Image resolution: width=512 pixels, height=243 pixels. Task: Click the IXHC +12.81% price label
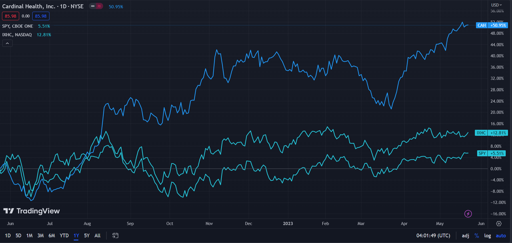[491, 133]
